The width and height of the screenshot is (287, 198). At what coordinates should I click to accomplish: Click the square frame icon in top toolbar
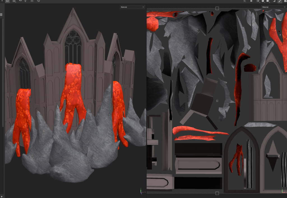pos(32,1)
